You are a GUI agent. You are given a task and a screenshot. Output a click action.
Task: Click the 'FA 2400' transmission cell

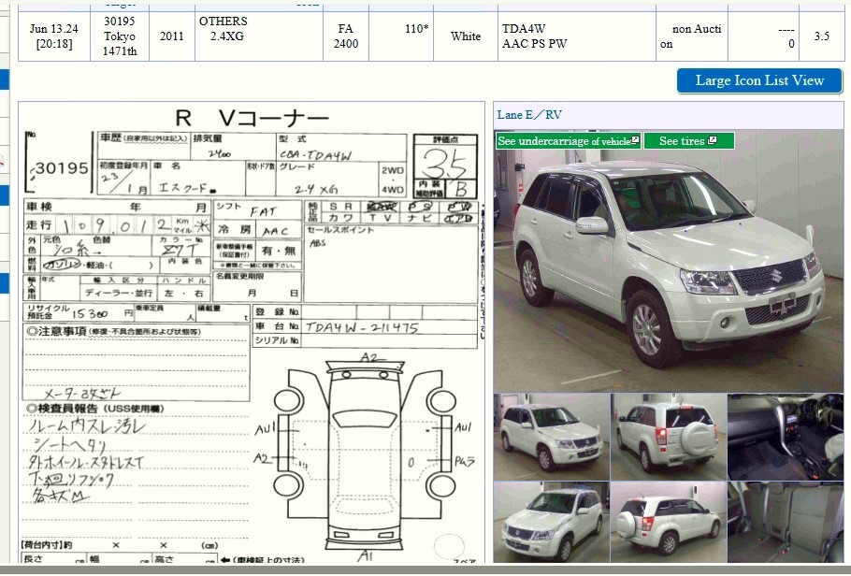[x=346, y=36]
